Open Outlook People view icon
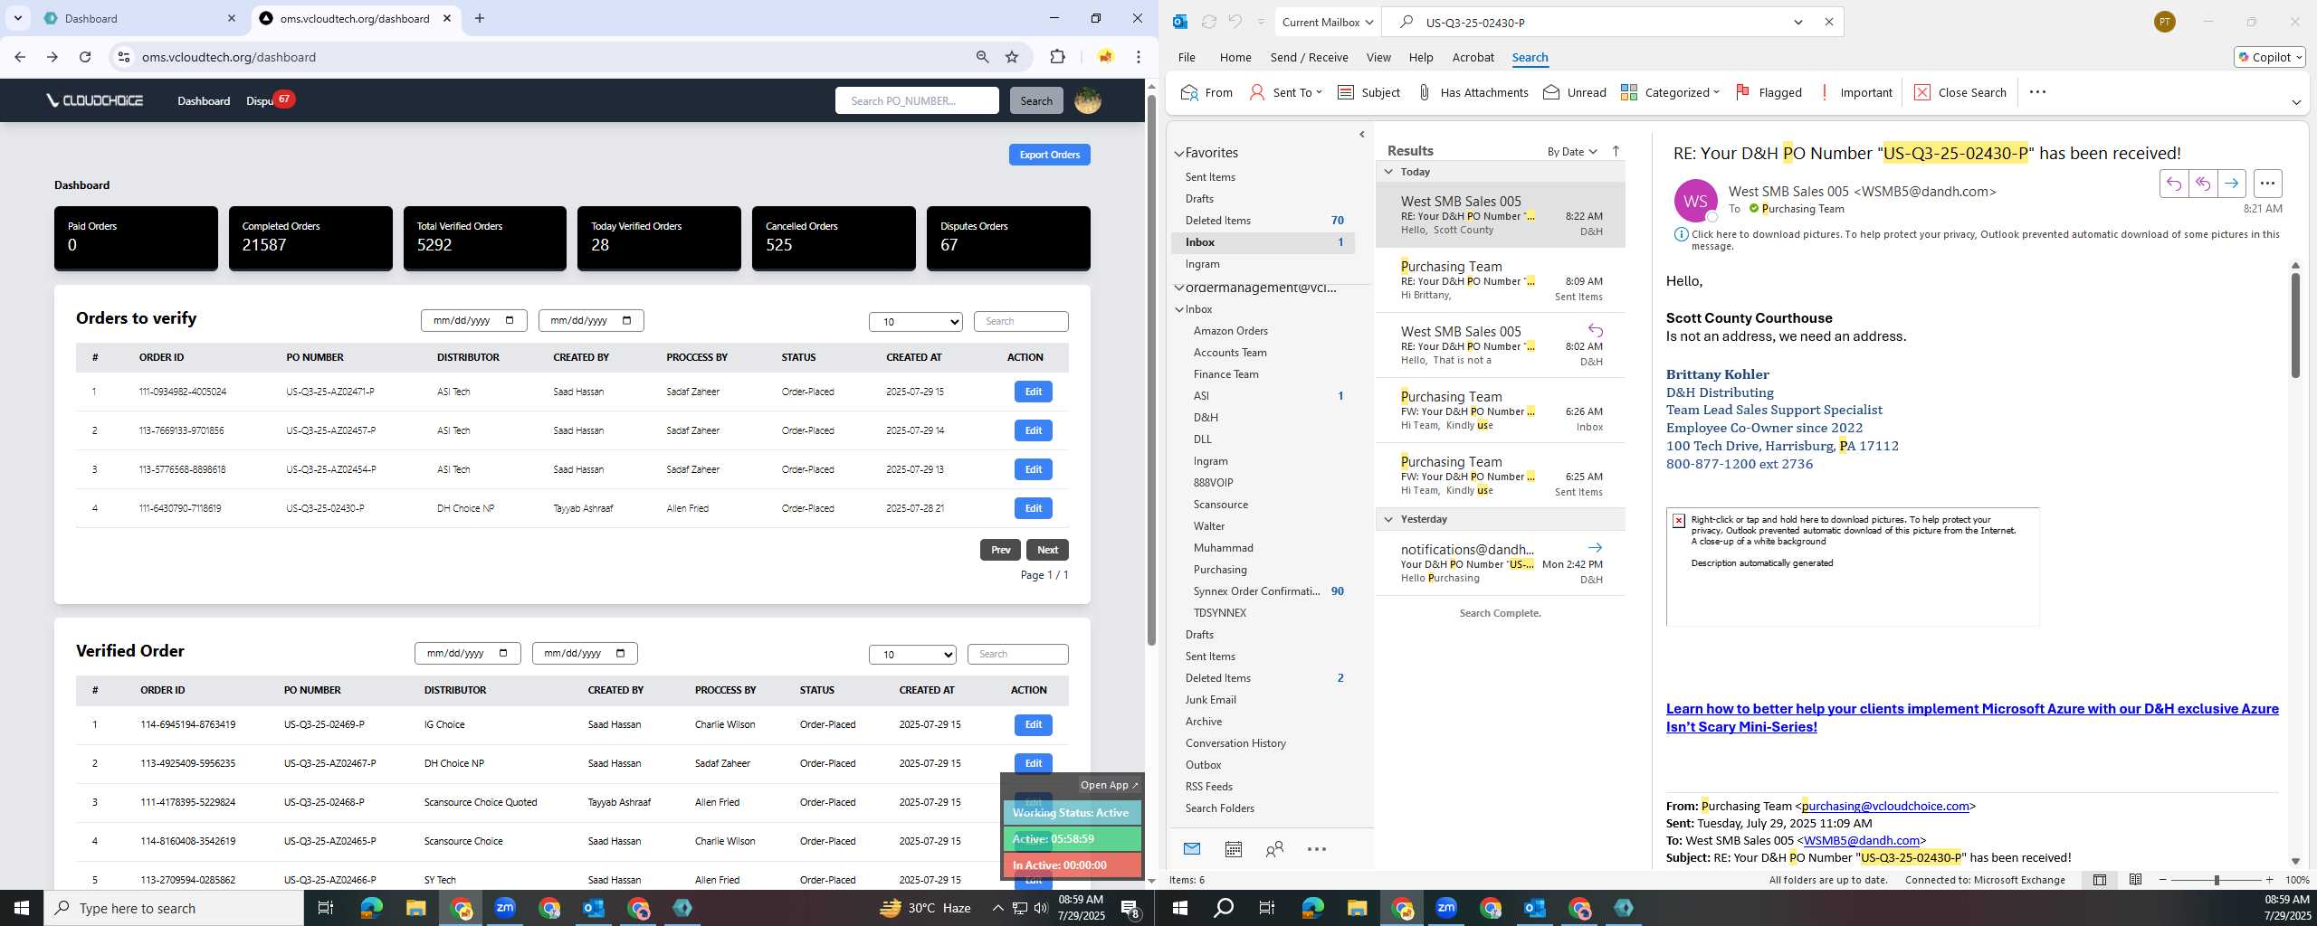This screenshot has width=2317, height=926. coord(1274,848)
